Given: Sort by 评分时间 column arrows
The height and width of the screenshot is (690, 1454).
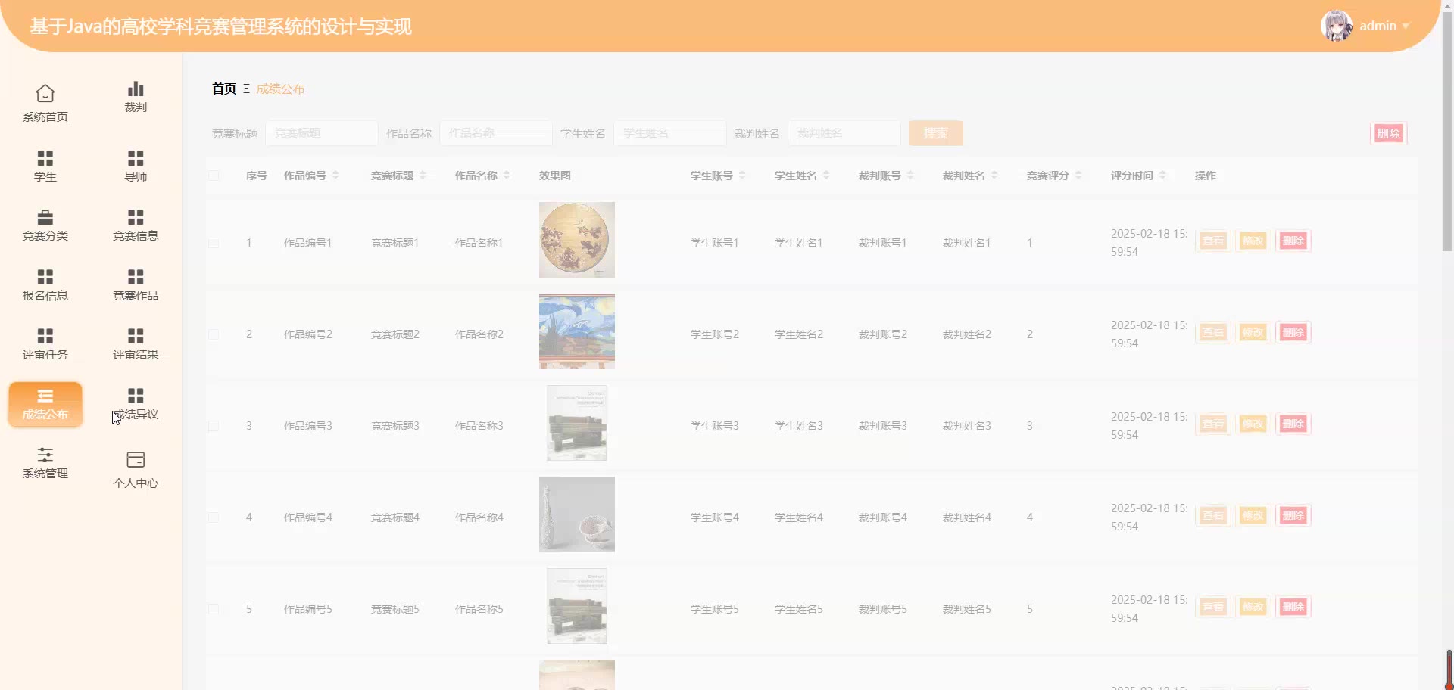Looking at the screenshot, I should pos(1162,176).
